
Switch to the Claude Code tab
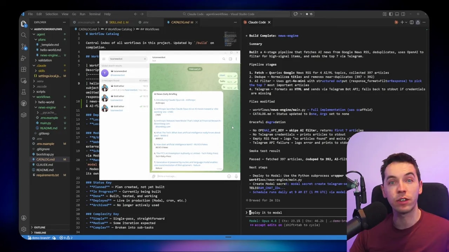point(257,22)
